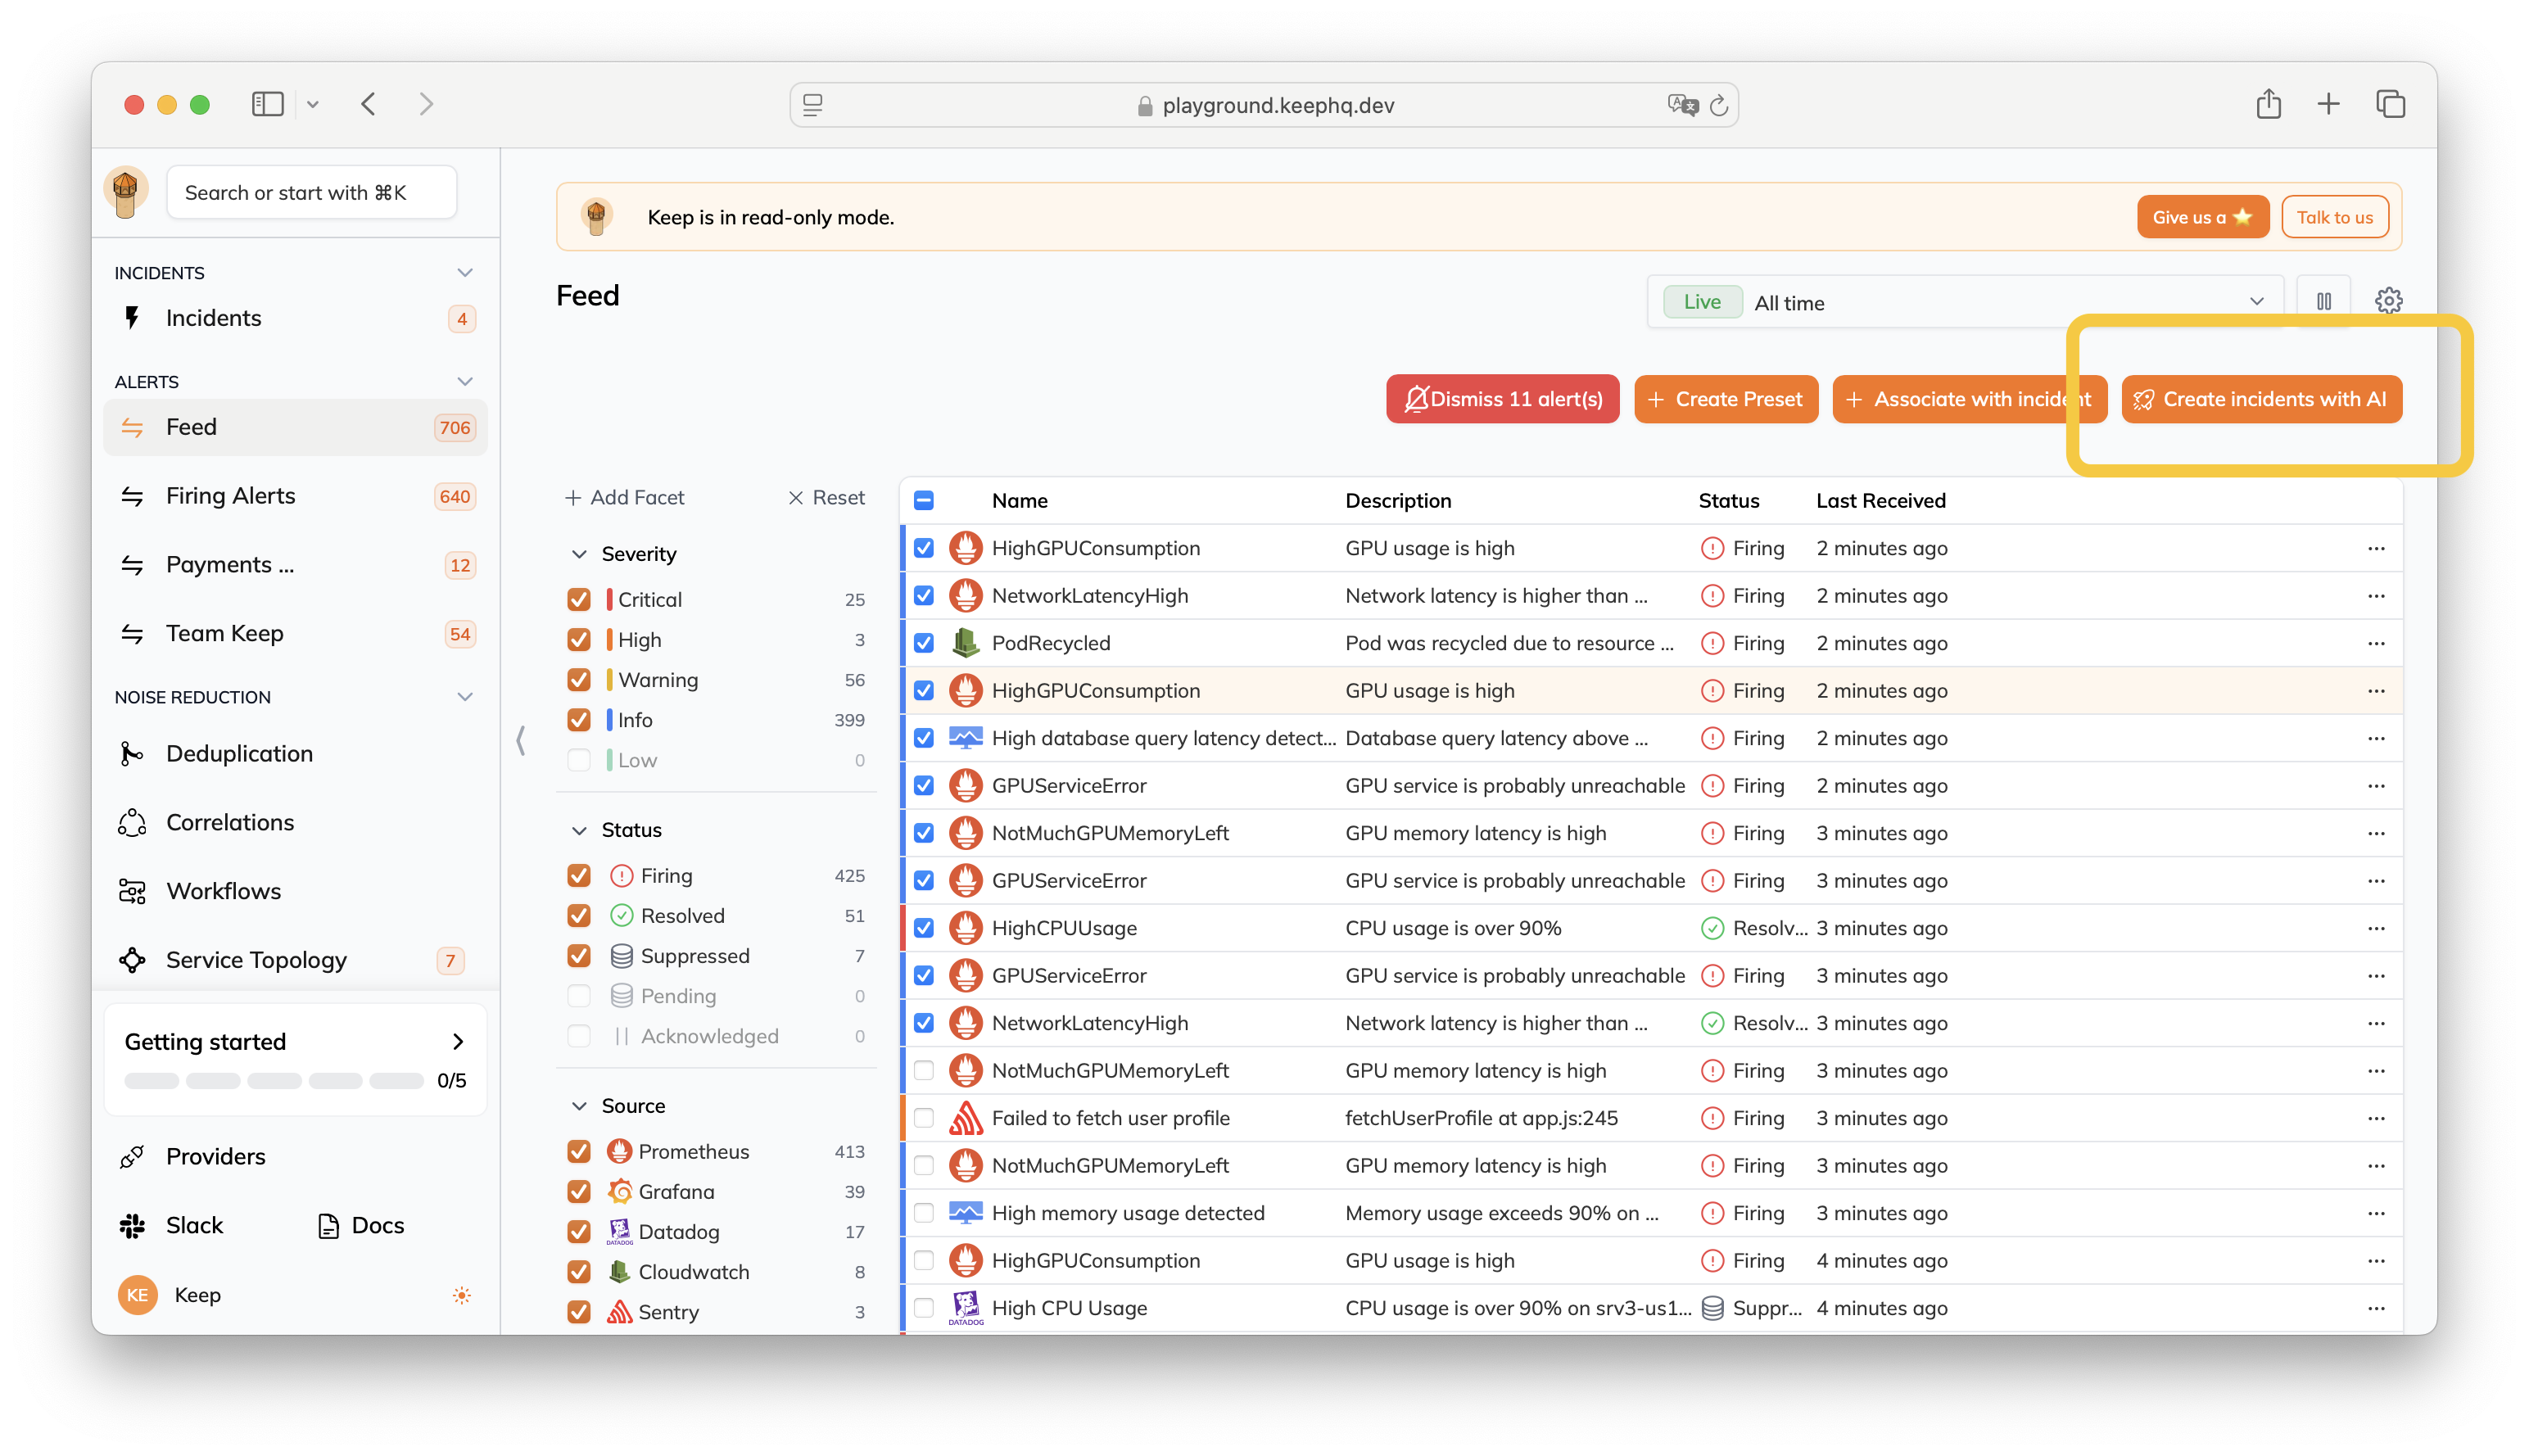2529x1456 pixels.
Task: Open a new browser tab
Action: coord(2327,104)
